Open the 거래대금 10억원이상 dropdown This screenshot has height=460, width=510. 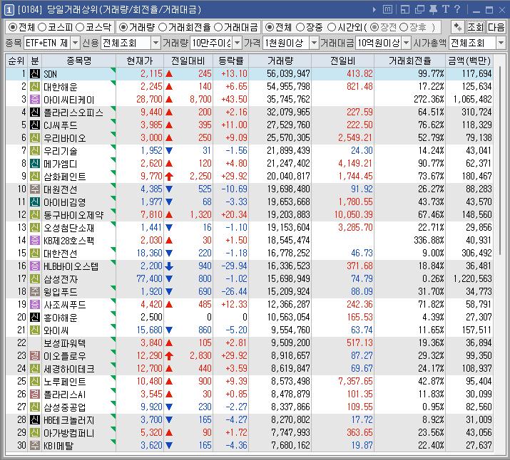pyautogui.click(x=407, y=43)
